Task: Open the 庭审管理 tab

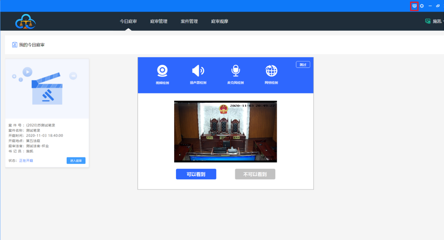Action: pyautogui.click(x=159, y=21)
